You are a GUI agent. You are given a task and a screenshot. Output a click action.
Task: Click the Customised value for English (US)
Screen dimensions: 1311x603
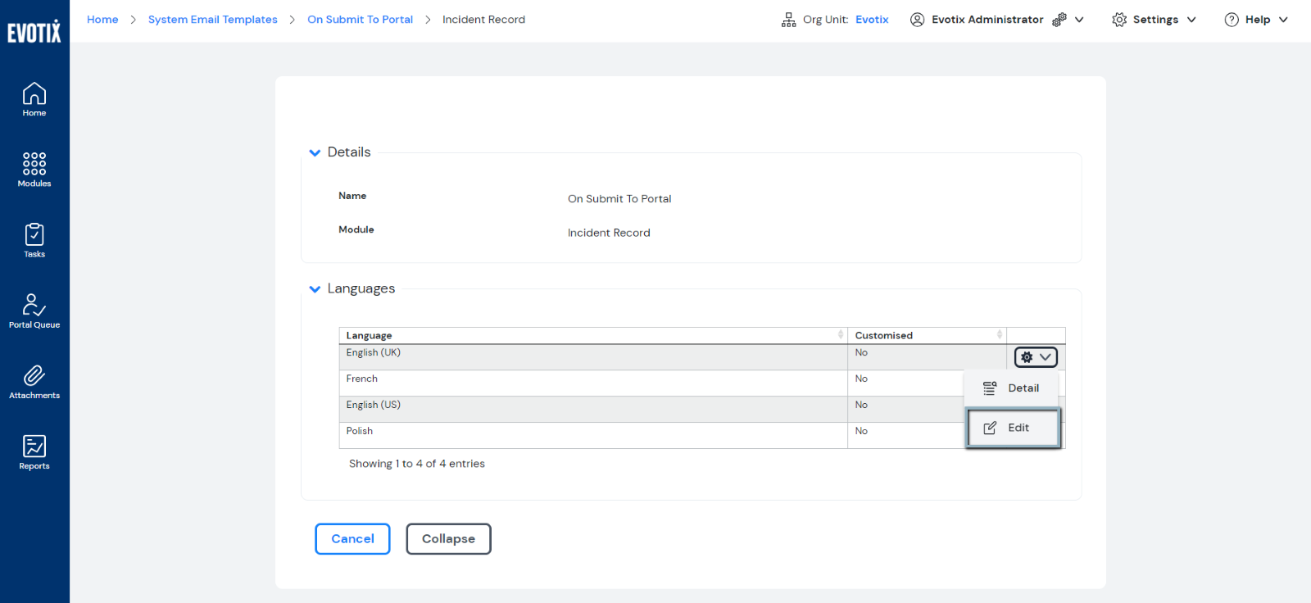[x=861, y=405]
